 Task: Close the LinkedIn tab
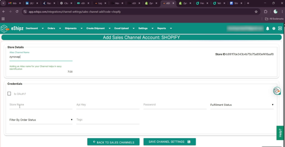pyautogui.click(x=37, y=3)
